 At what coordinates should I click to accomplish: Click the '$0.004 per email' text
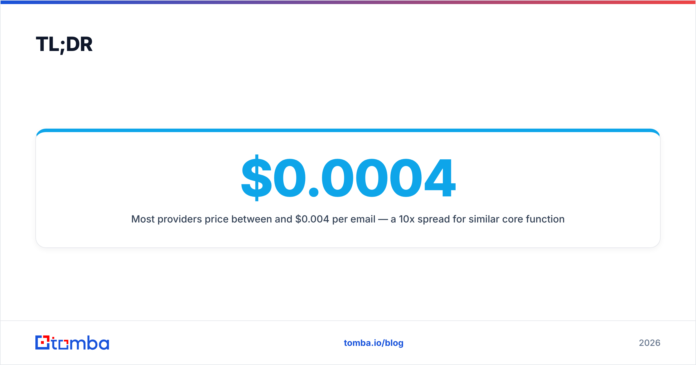(335, 219)
